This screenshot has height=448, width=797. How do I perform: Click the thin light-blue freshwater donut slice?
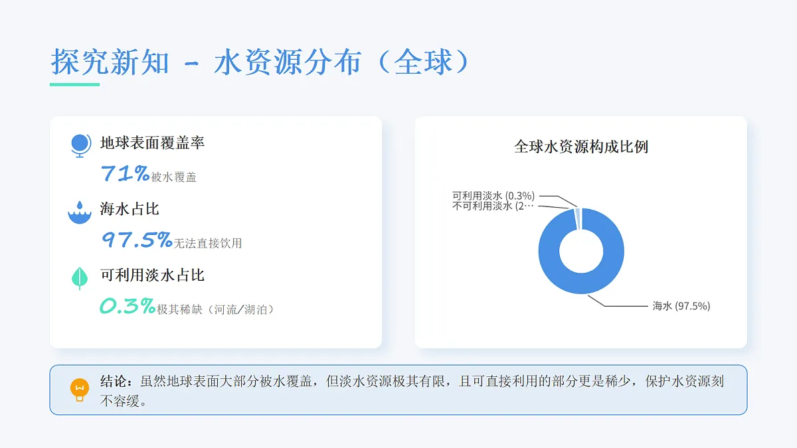pyautogui.click(x=578, y=218)
